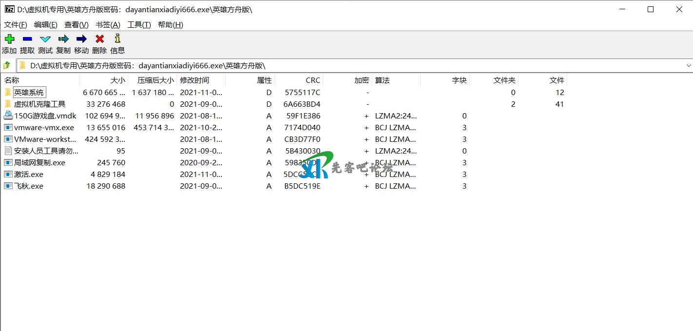The image size is (693, 331).
Task: Click the Move (移动) arrow icon
Action: (81, 39)
